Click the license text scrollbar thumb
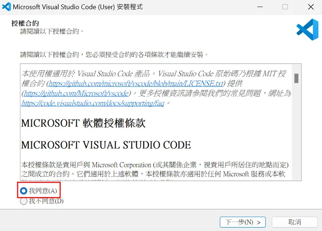Viewport: 322px width, 231px height. 296,78
